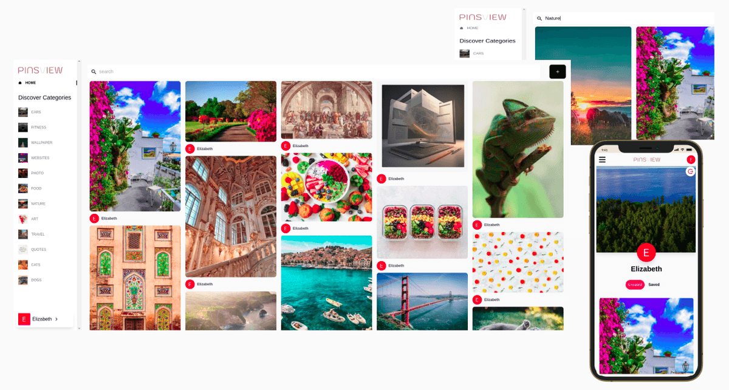
Task: Click the Elizabeth avatar under the chameleon pin
Action: pos(477,225)
